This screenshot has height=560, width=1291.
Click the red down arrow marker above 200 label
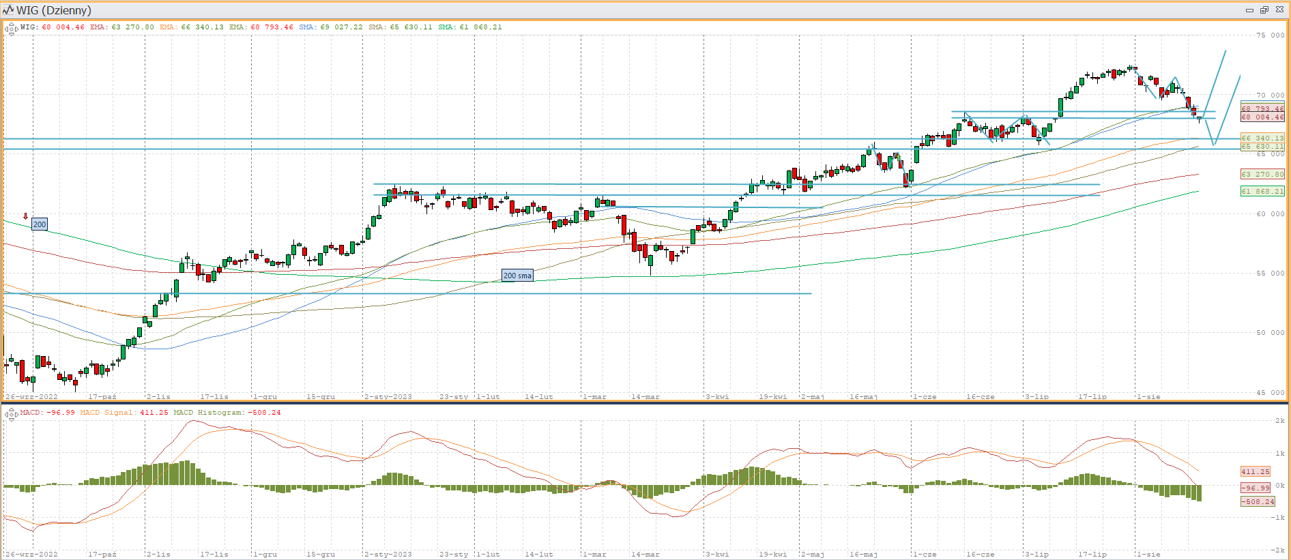pyautogui.click(x=26, y=216)
